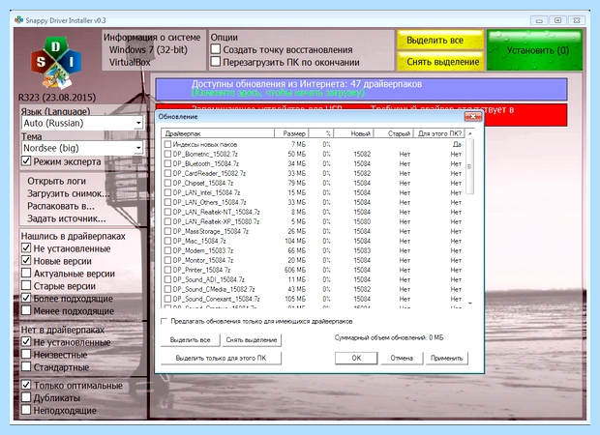Sort by the % column header
Screen dimensions: 600x435
point(321,133)
